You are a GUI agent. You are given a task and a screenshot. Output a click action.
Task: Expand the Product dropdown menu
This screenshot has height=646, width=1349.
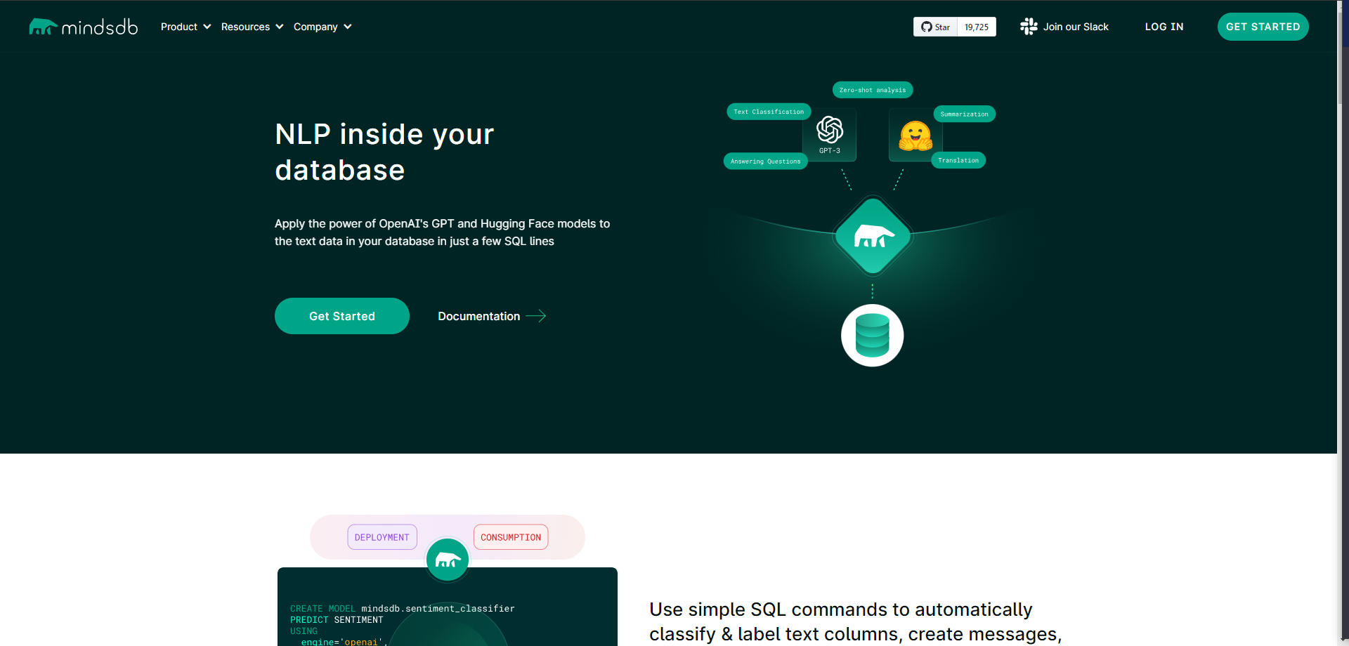185,27
